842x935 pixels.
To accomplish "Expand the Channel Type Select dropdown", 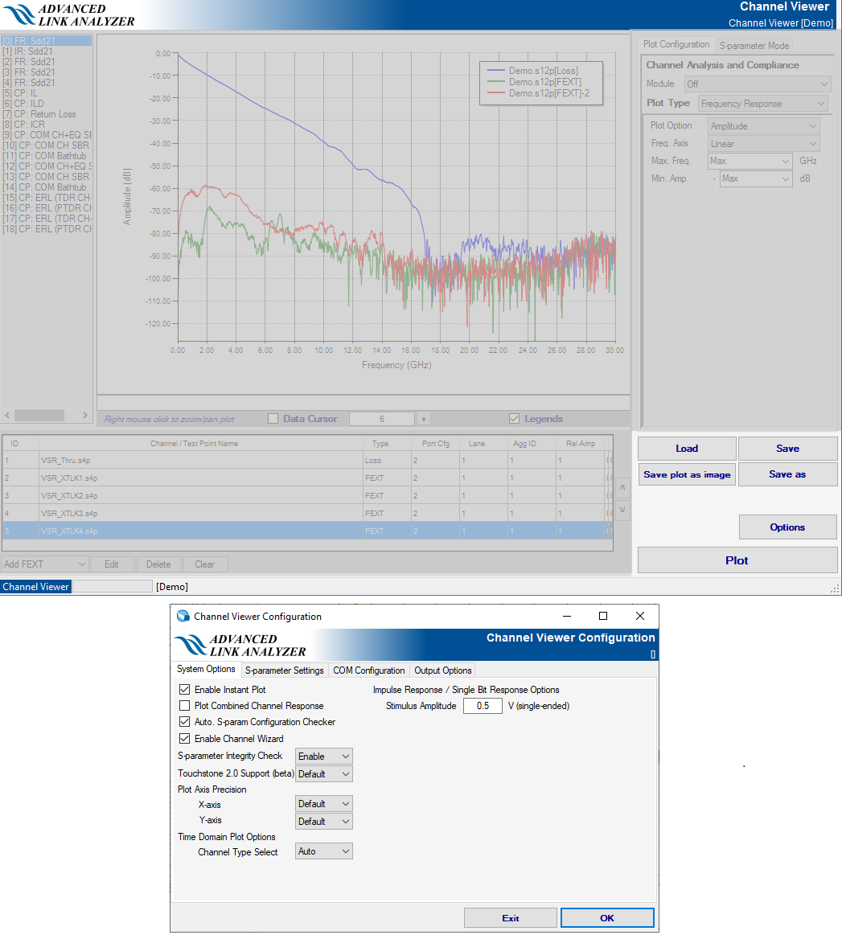I will point(323,851).
